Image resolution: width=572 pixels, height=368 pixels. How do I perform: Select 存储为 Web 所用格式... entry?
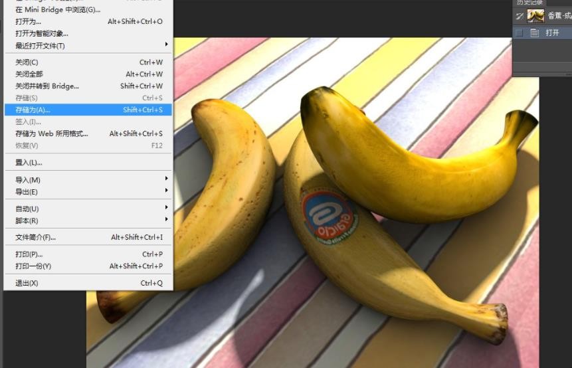pos(88,134)
